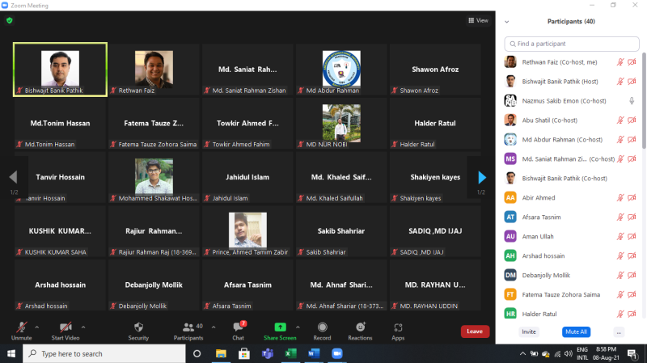
Task: Open Chat with unread messages
Action: (x=238, y=327)
